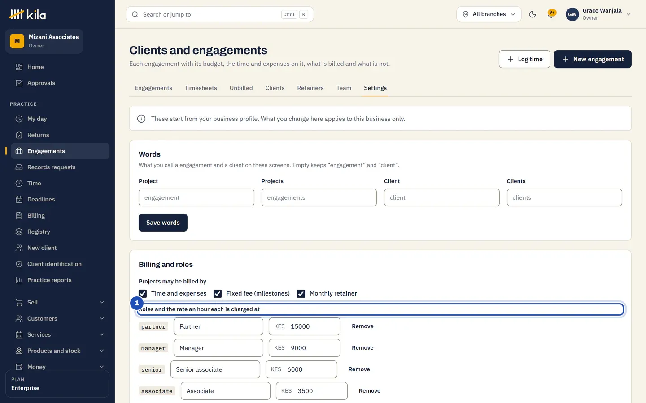The width and height of the screenshot is (646, 403).
Task: Click the Practice reports chart icon
Action: pyautogui.click(x=19, y=280)
